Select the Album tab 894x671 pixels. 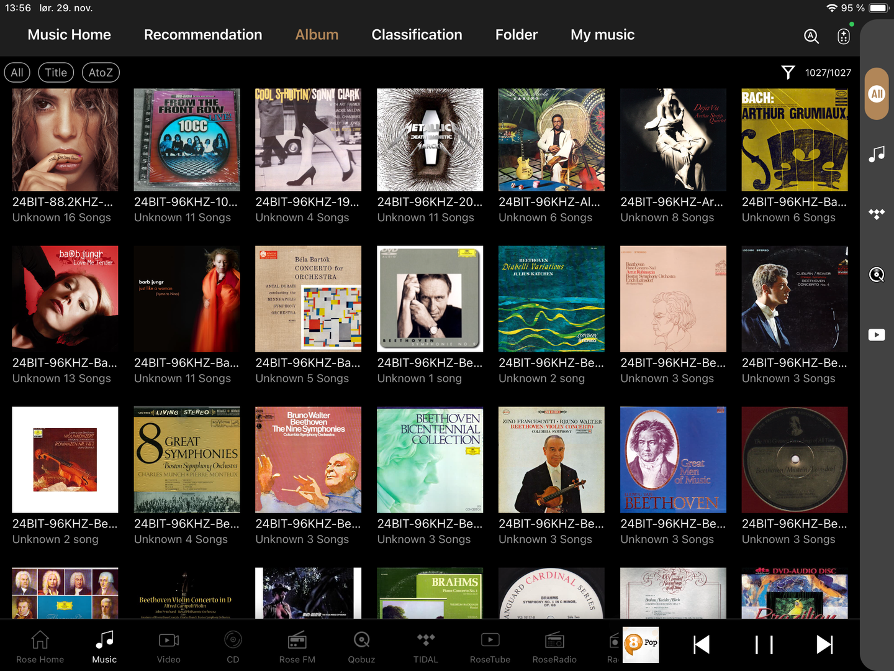[317, 35]
